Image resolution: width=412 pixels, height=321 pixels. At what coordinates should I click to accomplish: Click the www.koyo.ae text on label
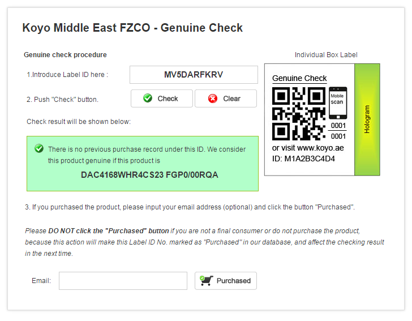[320, 148]
